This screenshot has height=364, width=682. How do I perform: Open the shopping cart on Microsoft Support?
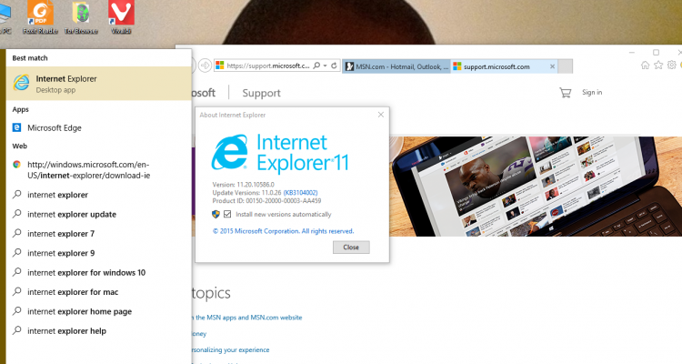point(565,92)
